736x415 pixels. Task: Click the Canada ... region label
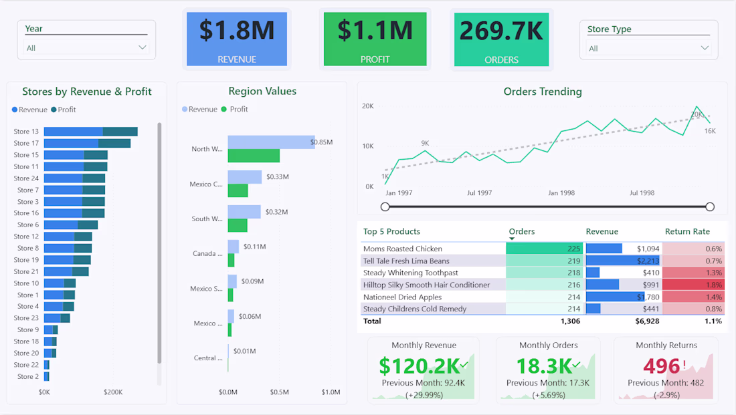[207, 254]
